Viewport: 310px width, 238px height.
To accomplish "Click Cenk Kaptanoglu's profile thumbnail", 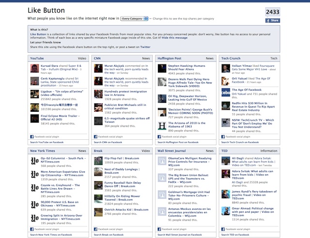I will (x=34, y=81).
